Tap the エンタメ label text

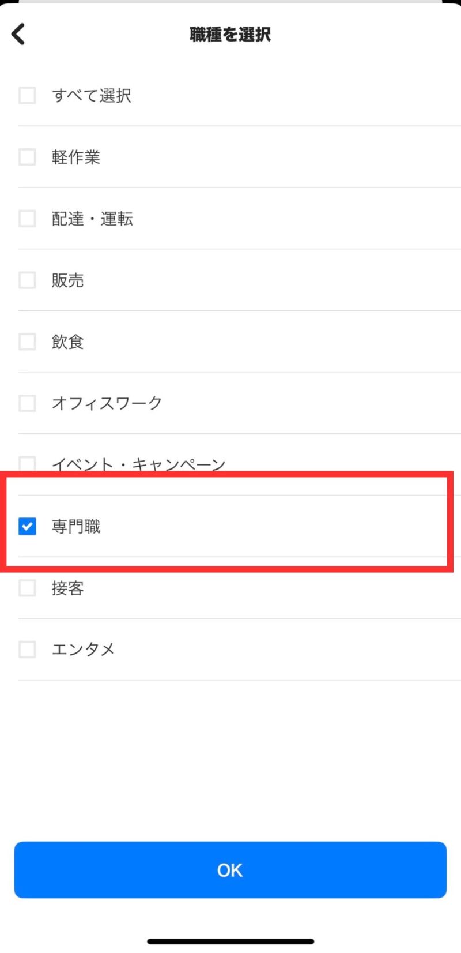tap(84, 650)
